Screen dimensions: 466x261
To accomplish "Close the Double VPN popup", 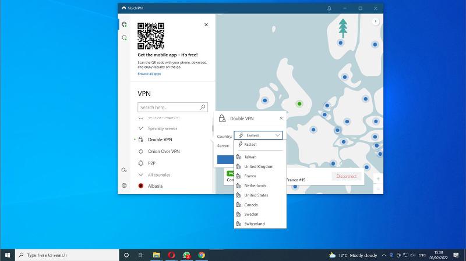I will point(281,119).
